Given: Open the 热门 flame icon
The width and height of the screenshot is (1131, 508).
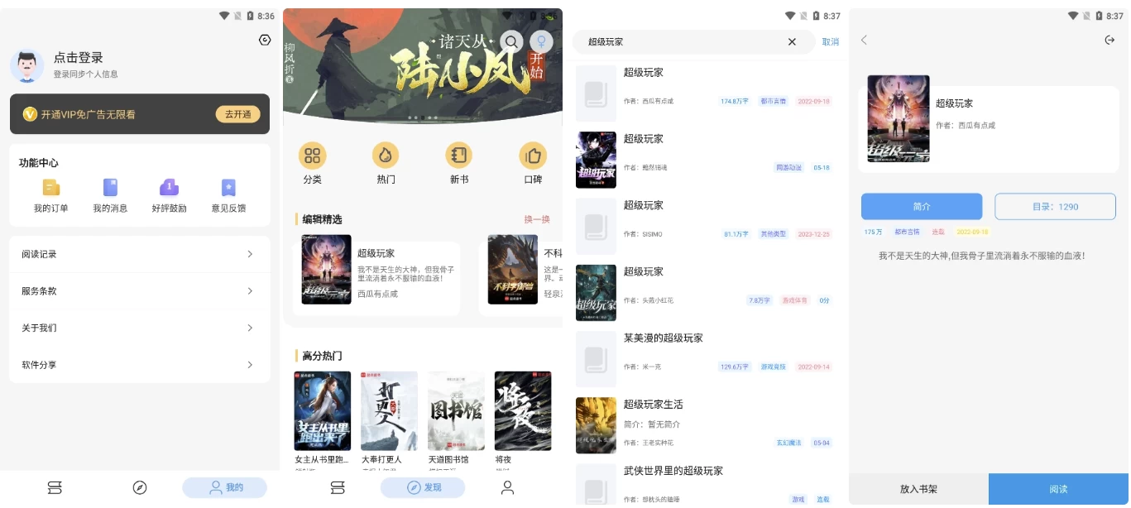Looking at the screenshot, I should (386, 156).
